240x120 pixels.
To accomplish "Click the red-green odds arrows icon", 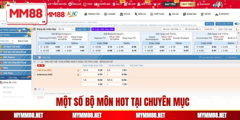I will [237, 29].
